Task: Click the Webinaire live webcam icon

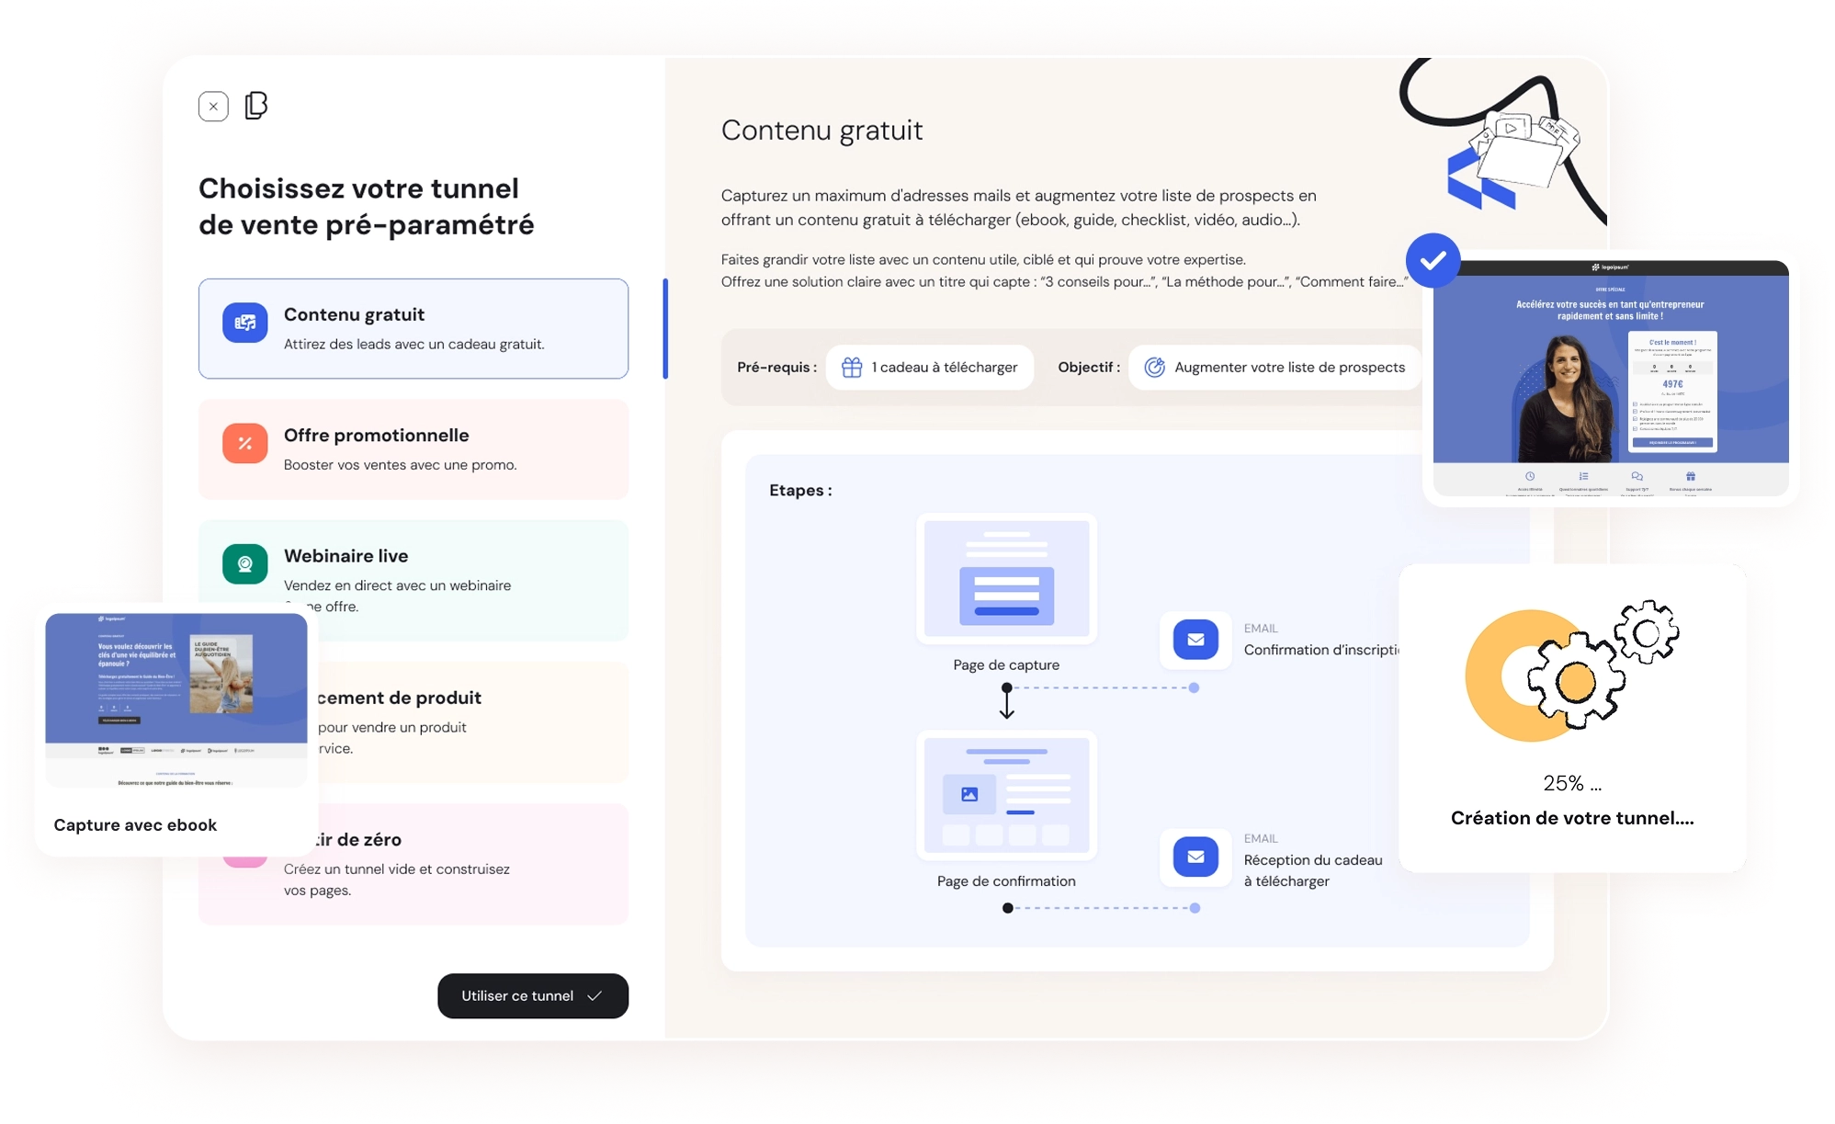Action: tap(244, 563)
